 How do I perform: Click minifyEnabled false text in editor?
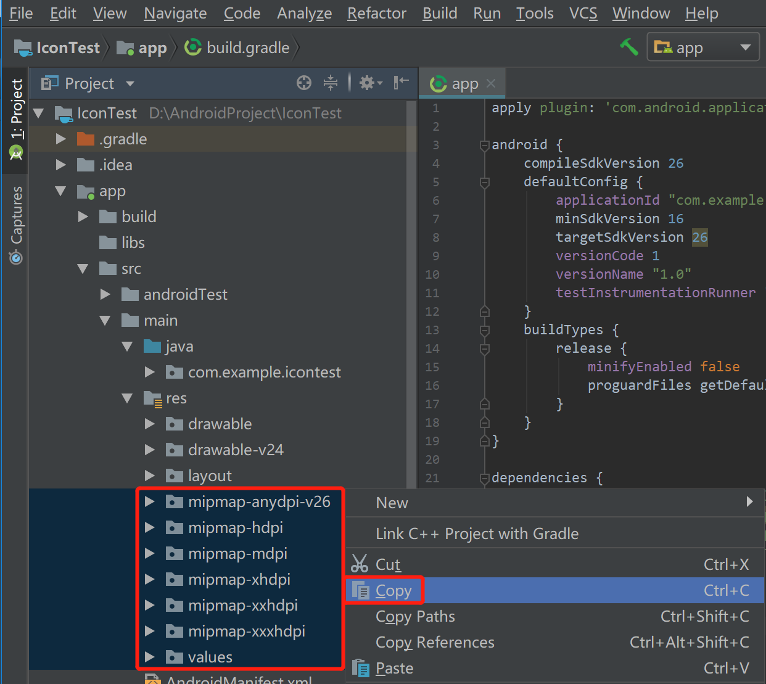(664, 367)
